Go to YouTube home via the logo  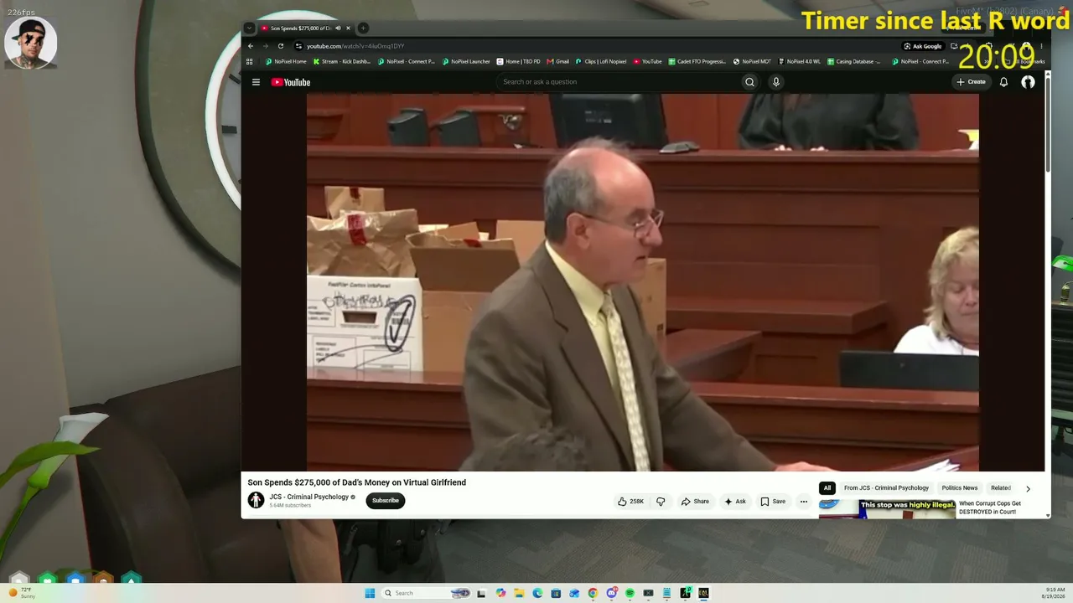[291, 82]
